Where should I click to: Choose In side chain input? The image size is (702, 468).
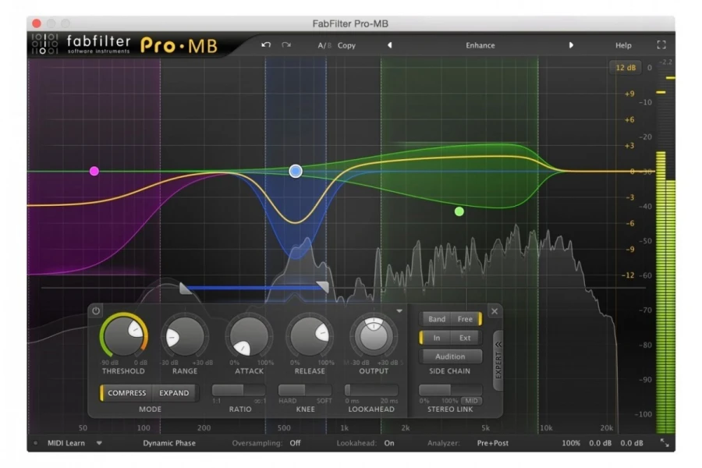436,338
